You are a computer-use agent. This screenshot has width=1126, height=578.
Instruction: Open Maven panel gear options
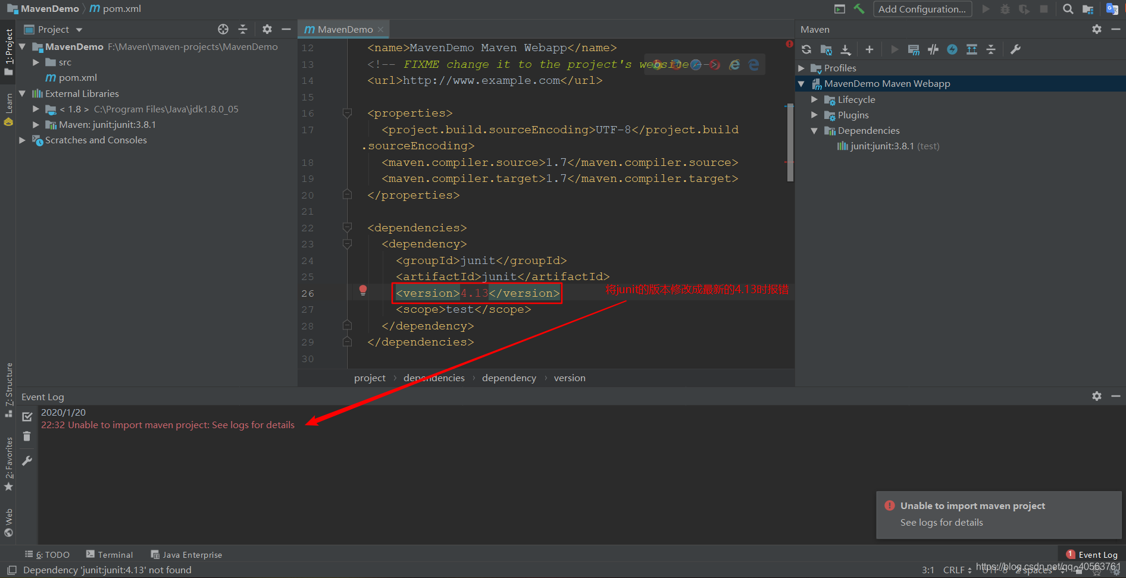(x=1097, y=29)
